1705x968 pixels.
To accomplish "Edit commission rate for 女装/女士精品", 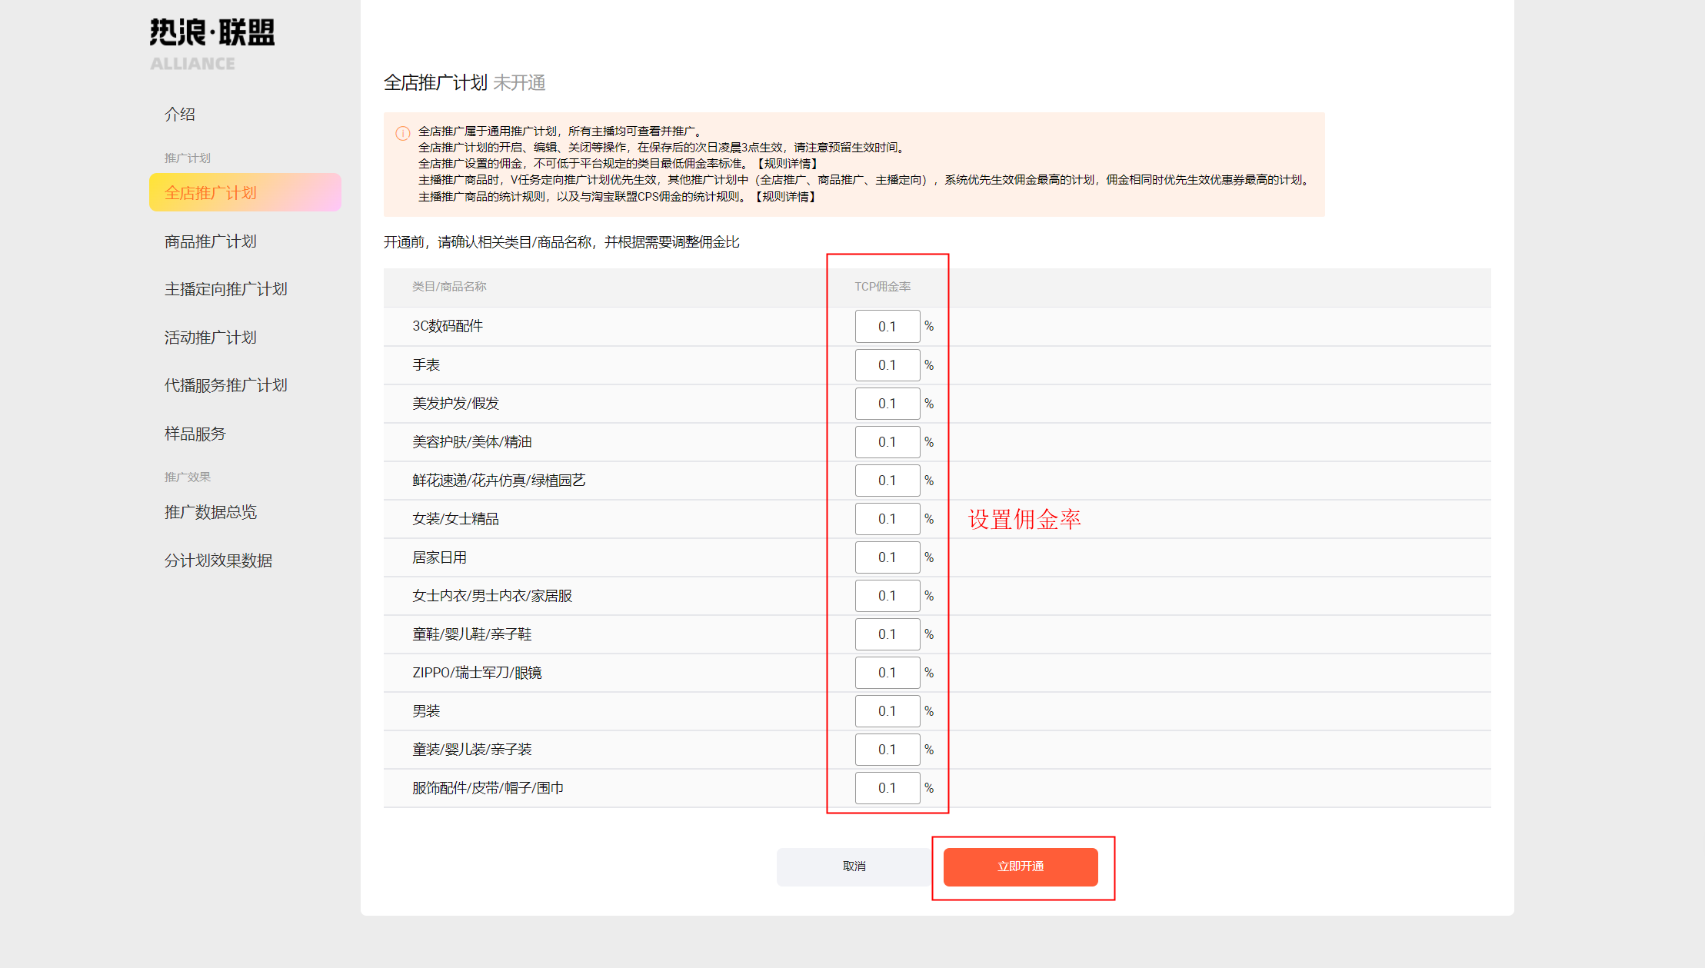I will pos(887,519).
